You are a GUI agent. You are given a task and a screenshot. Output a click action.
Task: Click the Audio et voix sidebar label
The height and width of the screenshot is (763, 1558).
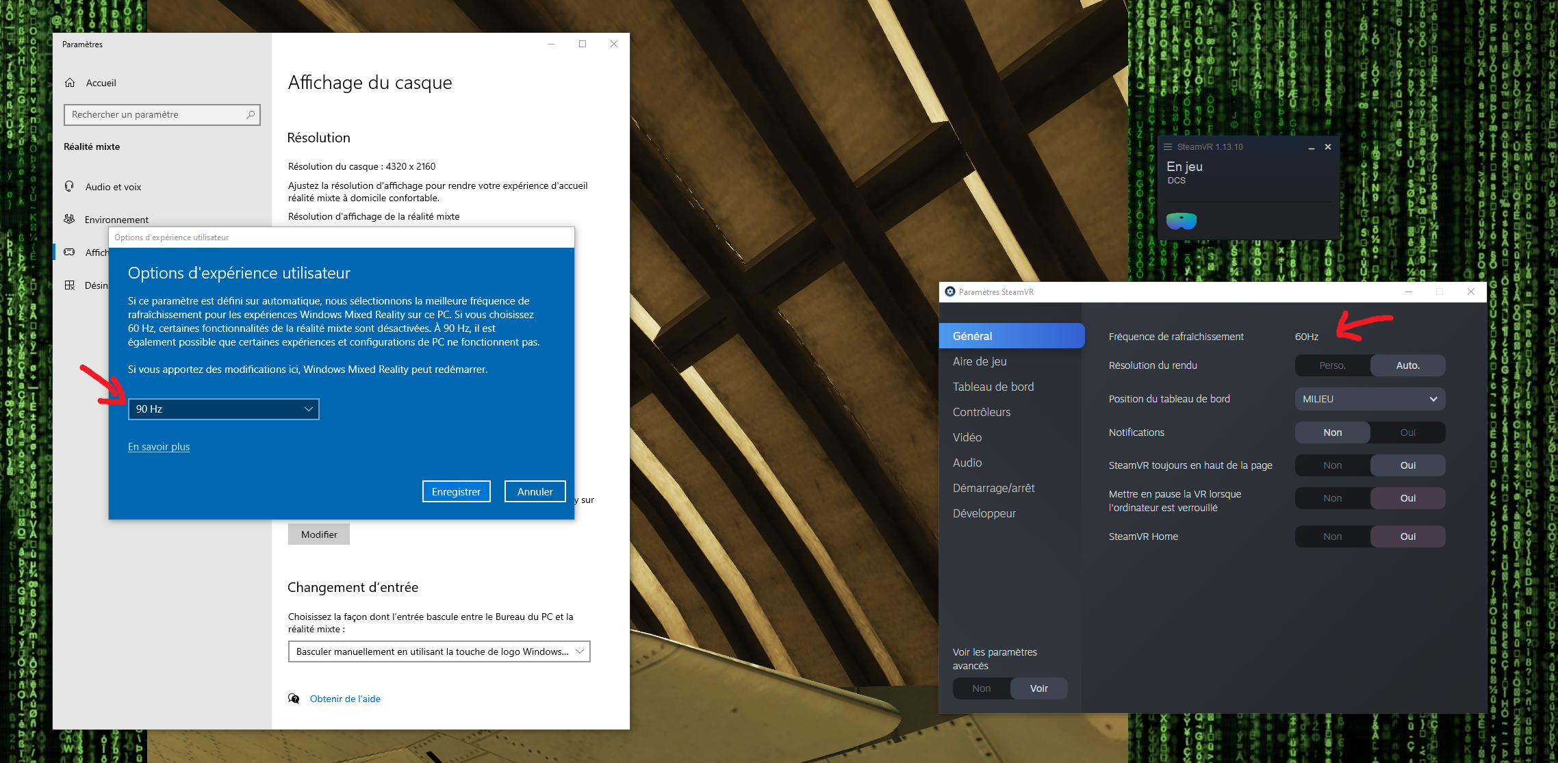click(113, 187)
